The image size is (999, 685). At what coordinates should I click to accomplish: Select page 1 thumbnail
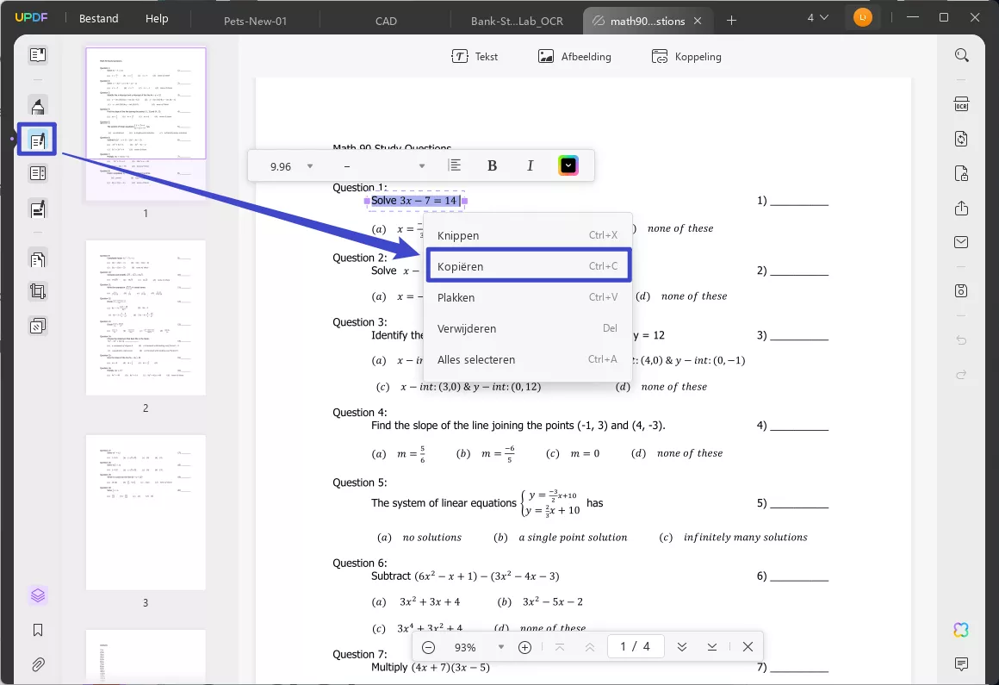[x=146, y=124]
